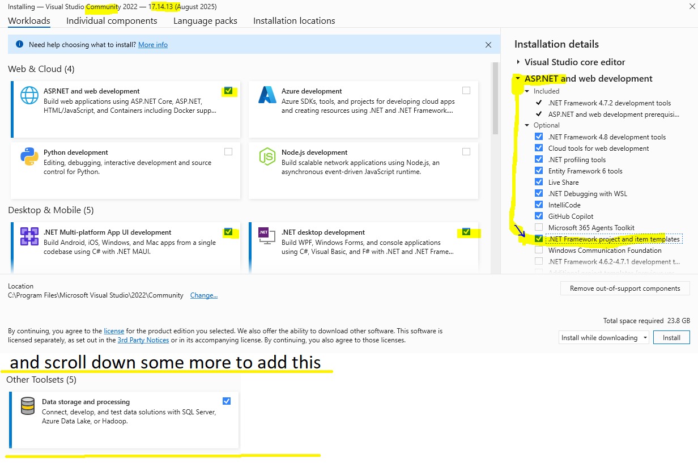
Task: Click the ASP.NET globe workload icon
Action: [x=29, y=95]
